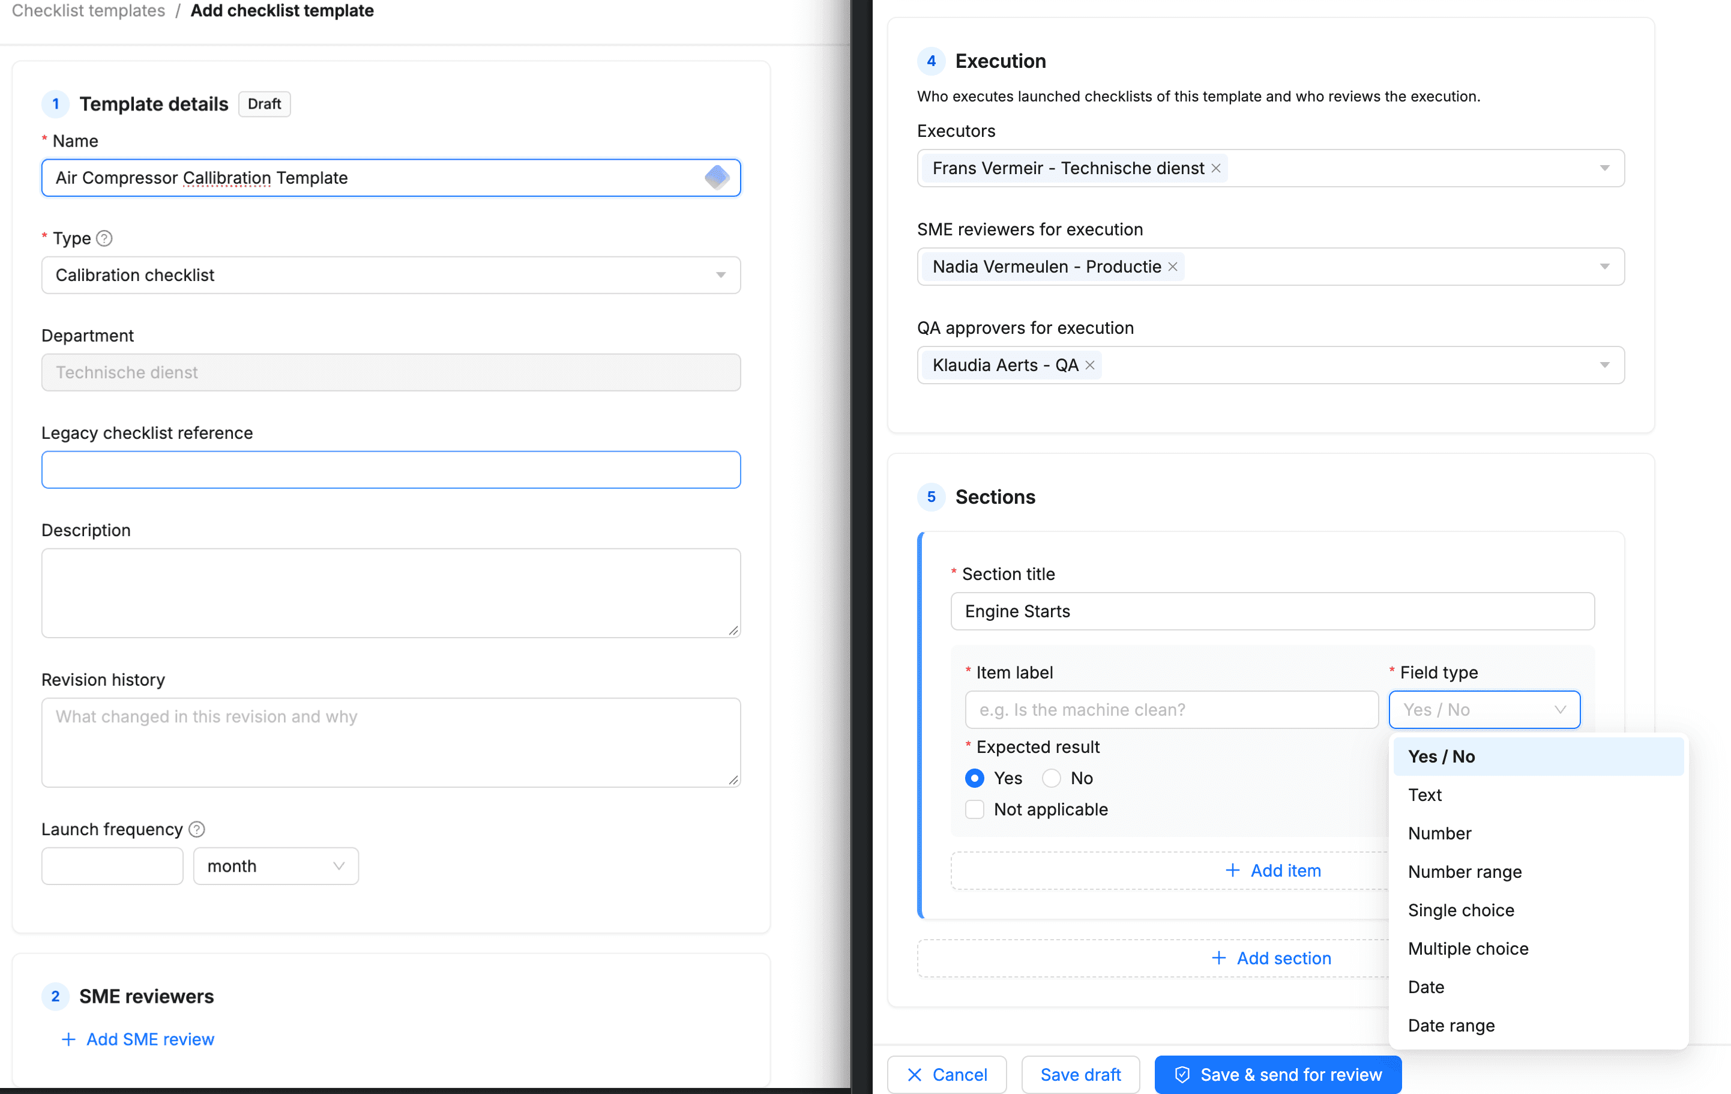Viewport: 1731px width, 1094px height.
Task: Choose Date range field type option
Action: point(1538,1026)
